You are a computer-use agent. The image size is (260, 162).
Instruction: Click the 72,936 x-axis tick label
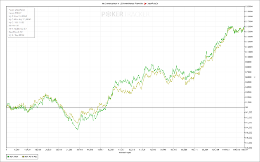(153, 150)
